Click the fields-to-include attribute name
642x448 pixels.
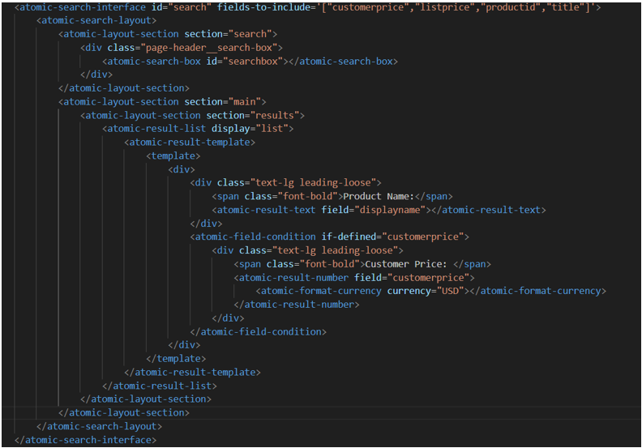263,7
